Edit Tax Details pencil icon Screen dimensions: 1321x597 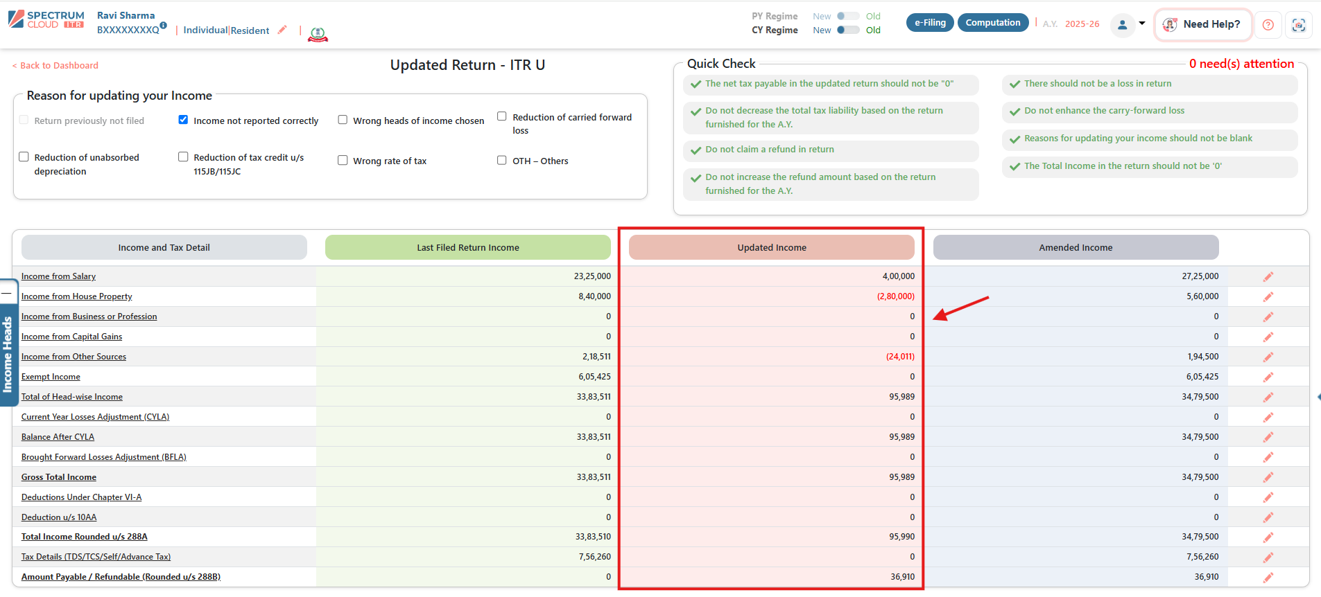pyautogui.click(x=1268, y=558)
